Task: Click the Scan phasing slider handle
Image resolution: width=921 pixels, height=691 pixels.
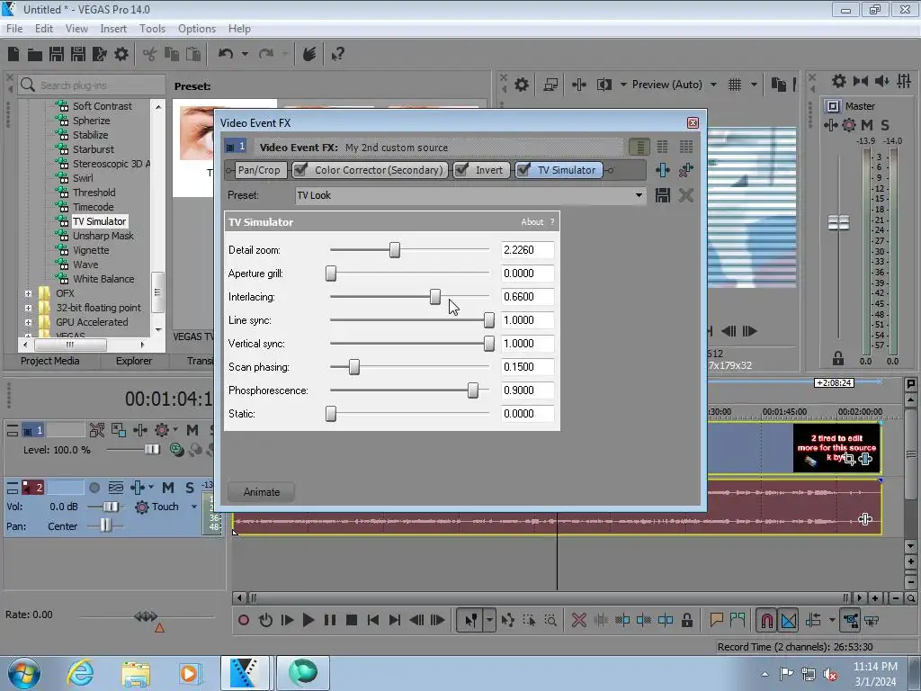Action: coord(354,367)
